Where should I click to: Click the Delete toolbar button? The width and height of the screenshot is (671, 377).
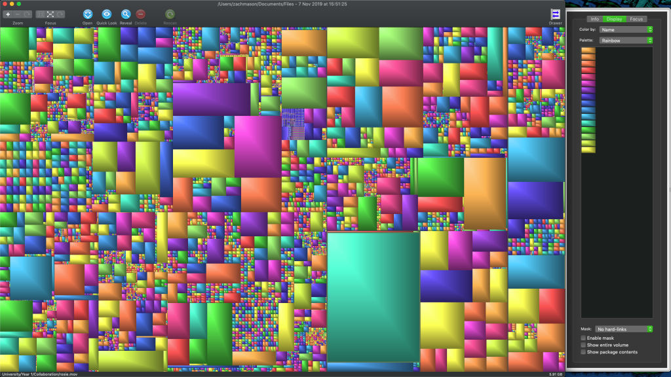point(141,14)
